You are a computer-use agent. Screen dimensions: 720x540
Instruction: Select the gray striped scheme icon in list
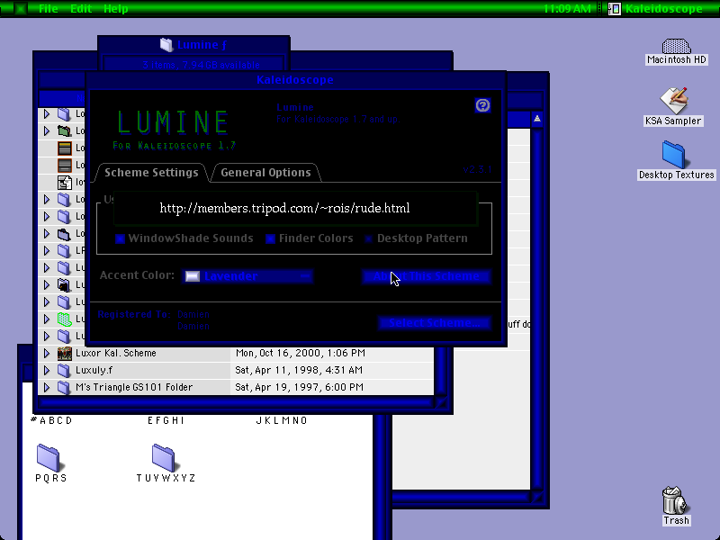point(64,165)
